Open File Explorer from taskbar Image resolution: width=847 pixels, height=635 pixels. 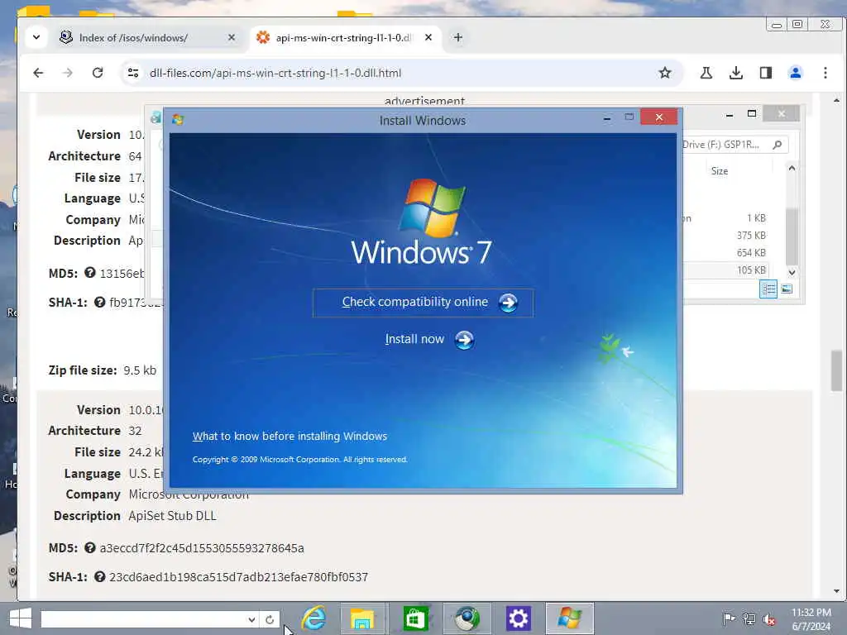click(362, 618)
